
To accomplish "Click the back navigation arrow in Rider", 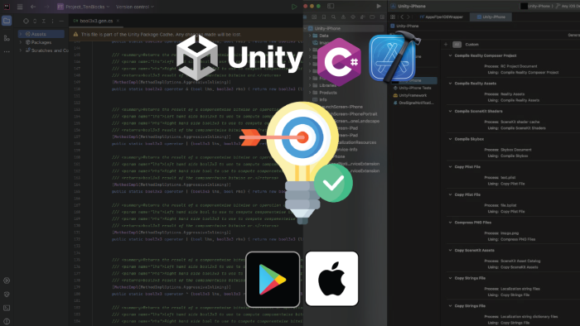I will click(x=33, y=7).
